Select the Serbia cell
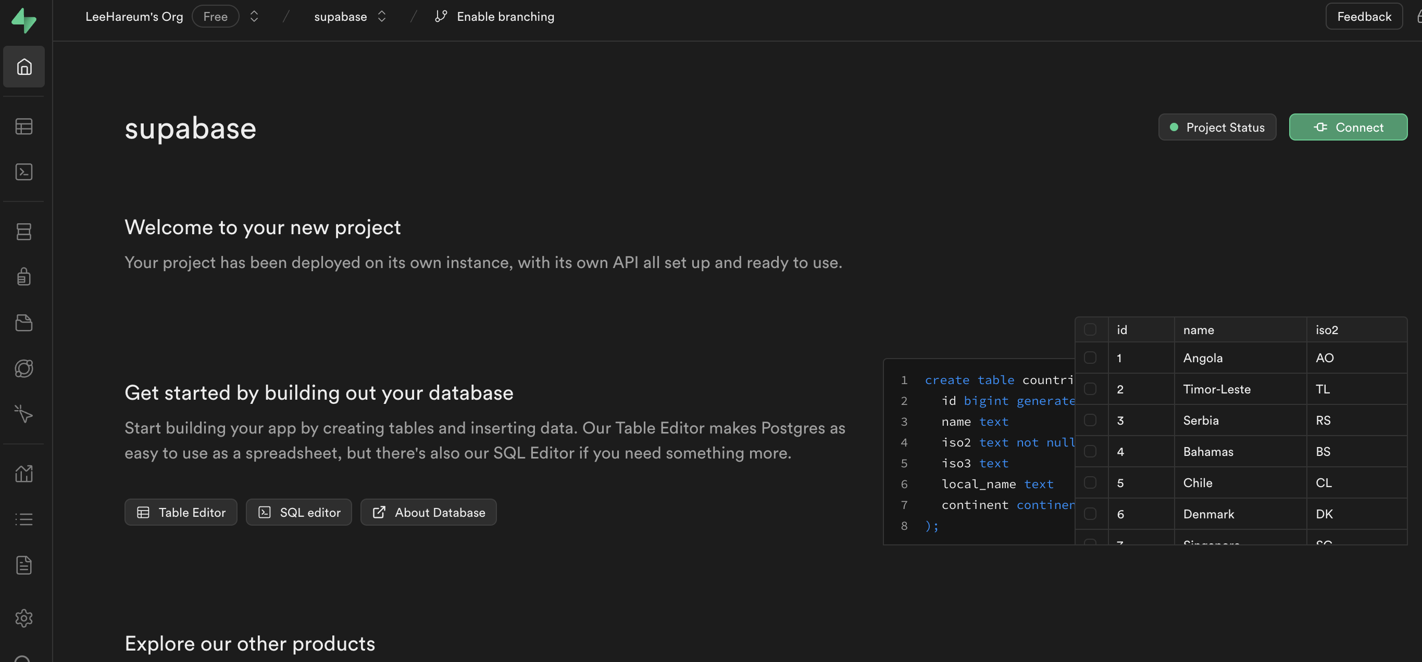This screenshot has width=1422, height=662. [1240, 421]
